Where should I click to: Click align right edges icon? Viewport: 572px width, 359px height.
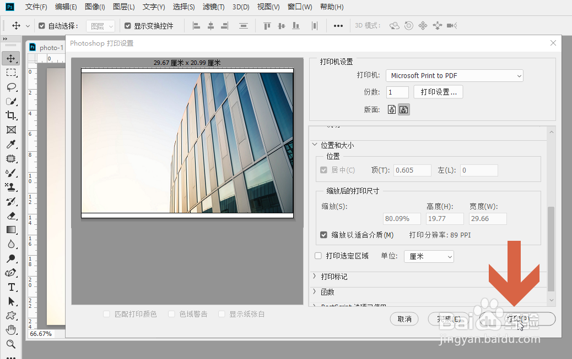(x=225, y=26)
